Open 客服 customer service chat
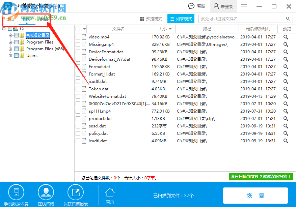This screenshot has width=296, height=207. [197, 6]
